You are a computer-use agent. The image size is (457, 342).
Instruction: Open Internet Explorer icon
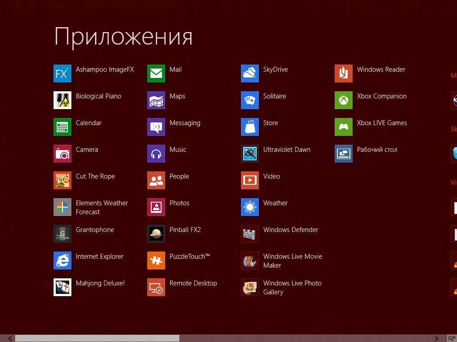62,261
